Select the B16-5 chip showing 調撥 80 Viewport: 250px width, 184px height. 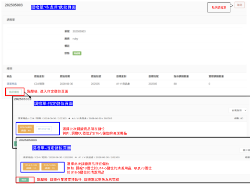pyautogui.click(x=26, y=129)
